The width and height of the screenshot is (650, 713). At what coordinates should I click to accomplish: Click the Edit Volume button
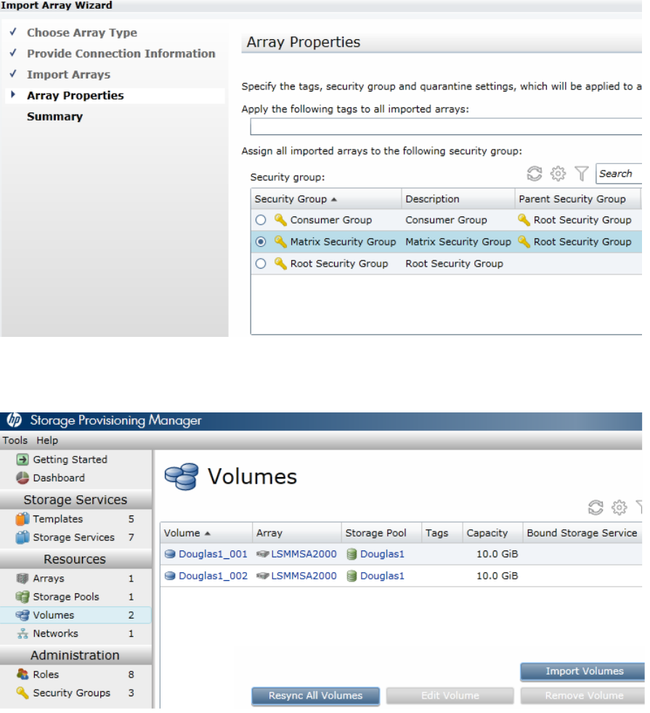pyautogui.click(x=450, y=696)
